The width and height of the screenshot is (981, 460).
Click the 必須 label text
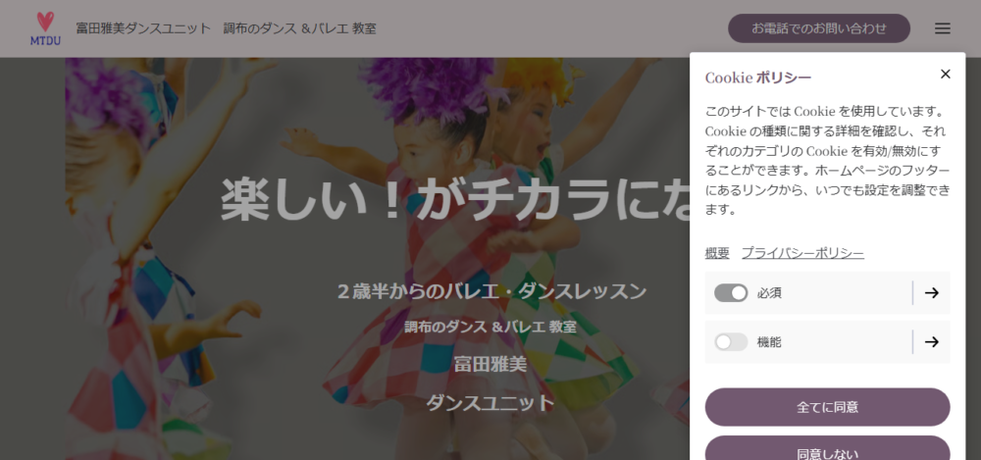point(769,293)
